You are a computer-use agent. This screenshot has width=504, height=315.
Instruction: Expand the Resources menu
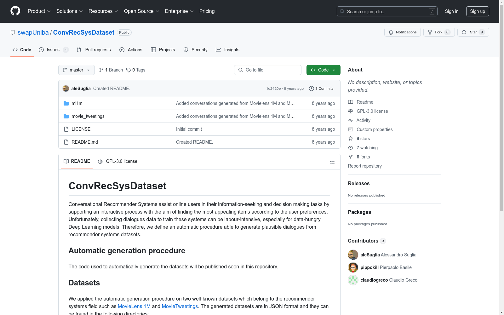pyautogui.click(x=103, y=11)
